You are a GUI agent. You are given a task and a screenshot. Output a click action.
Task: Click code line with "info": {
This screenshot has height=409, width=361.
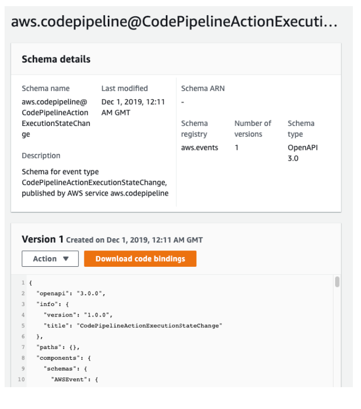pos(52,304)
